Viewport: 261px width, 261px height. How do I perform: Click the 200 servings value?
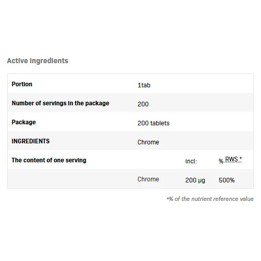click(x=143, y=104)
